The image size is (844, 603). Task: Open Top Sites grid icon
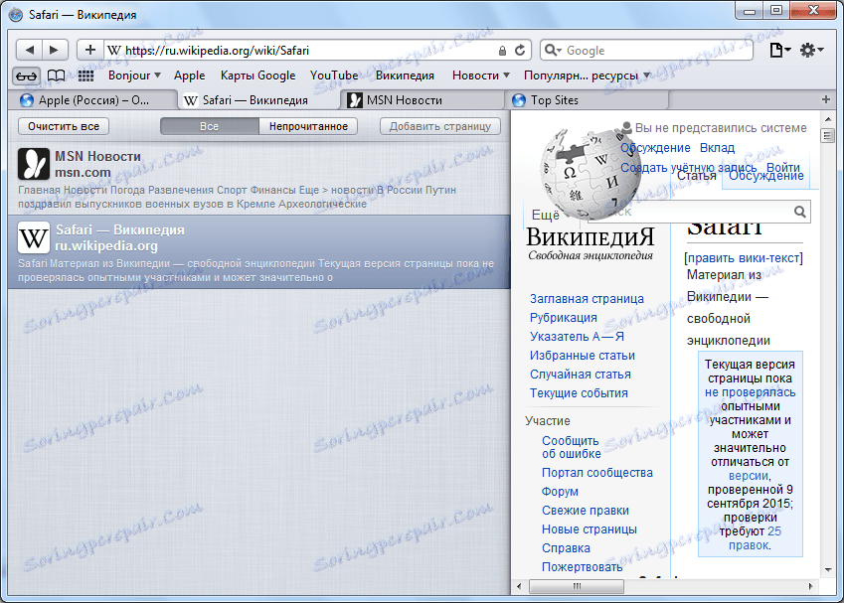(x=85, y=75)
